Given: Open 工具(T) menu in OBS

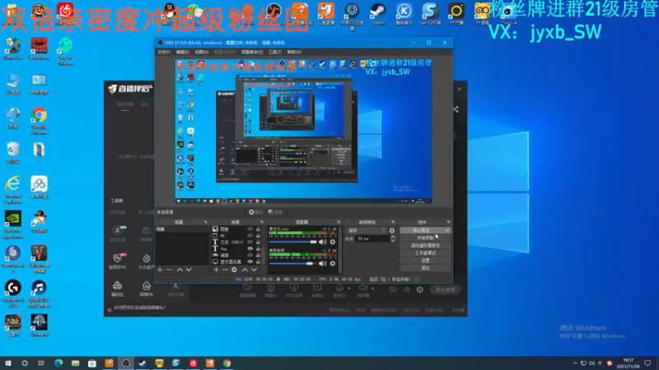Looking at the screenshot, I should (x=275, y=52).
